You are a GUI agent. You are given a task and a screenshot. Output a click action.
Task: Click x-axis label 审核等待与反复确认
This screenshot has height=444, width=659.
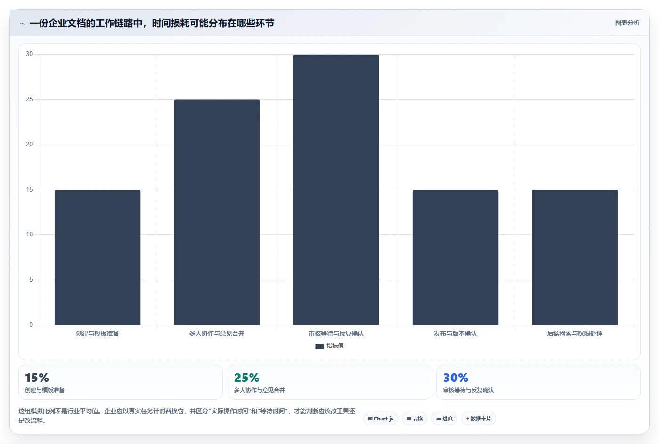(336, 333)
